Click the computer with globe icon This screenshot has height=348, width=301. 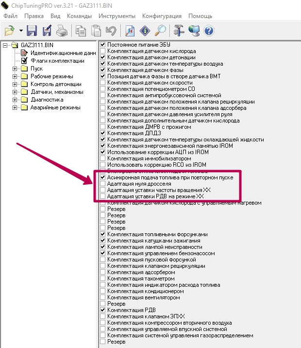(194, 31)
